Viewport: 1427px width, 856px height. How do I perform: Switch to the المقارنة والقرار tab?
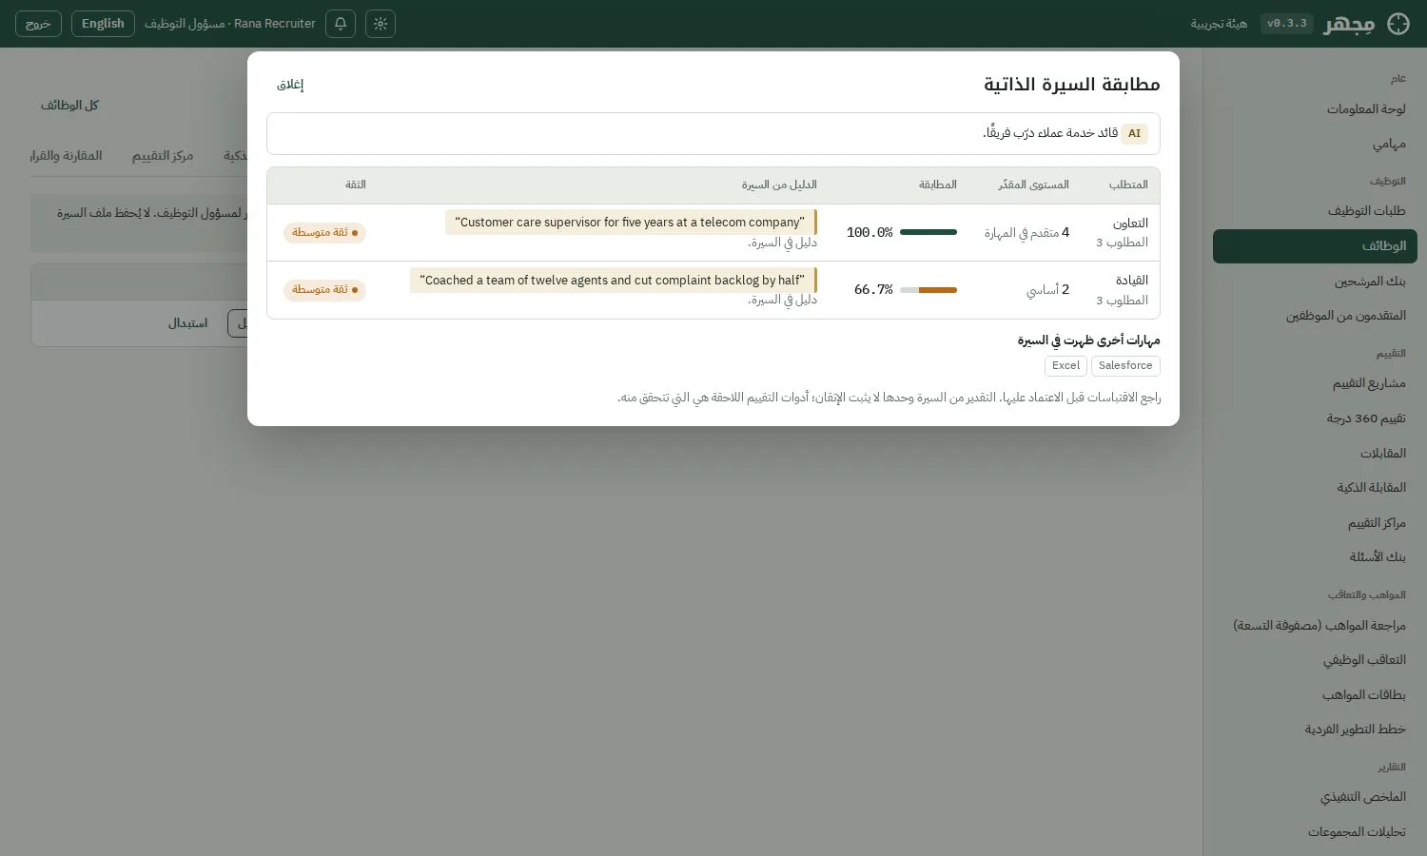point(67,156)
